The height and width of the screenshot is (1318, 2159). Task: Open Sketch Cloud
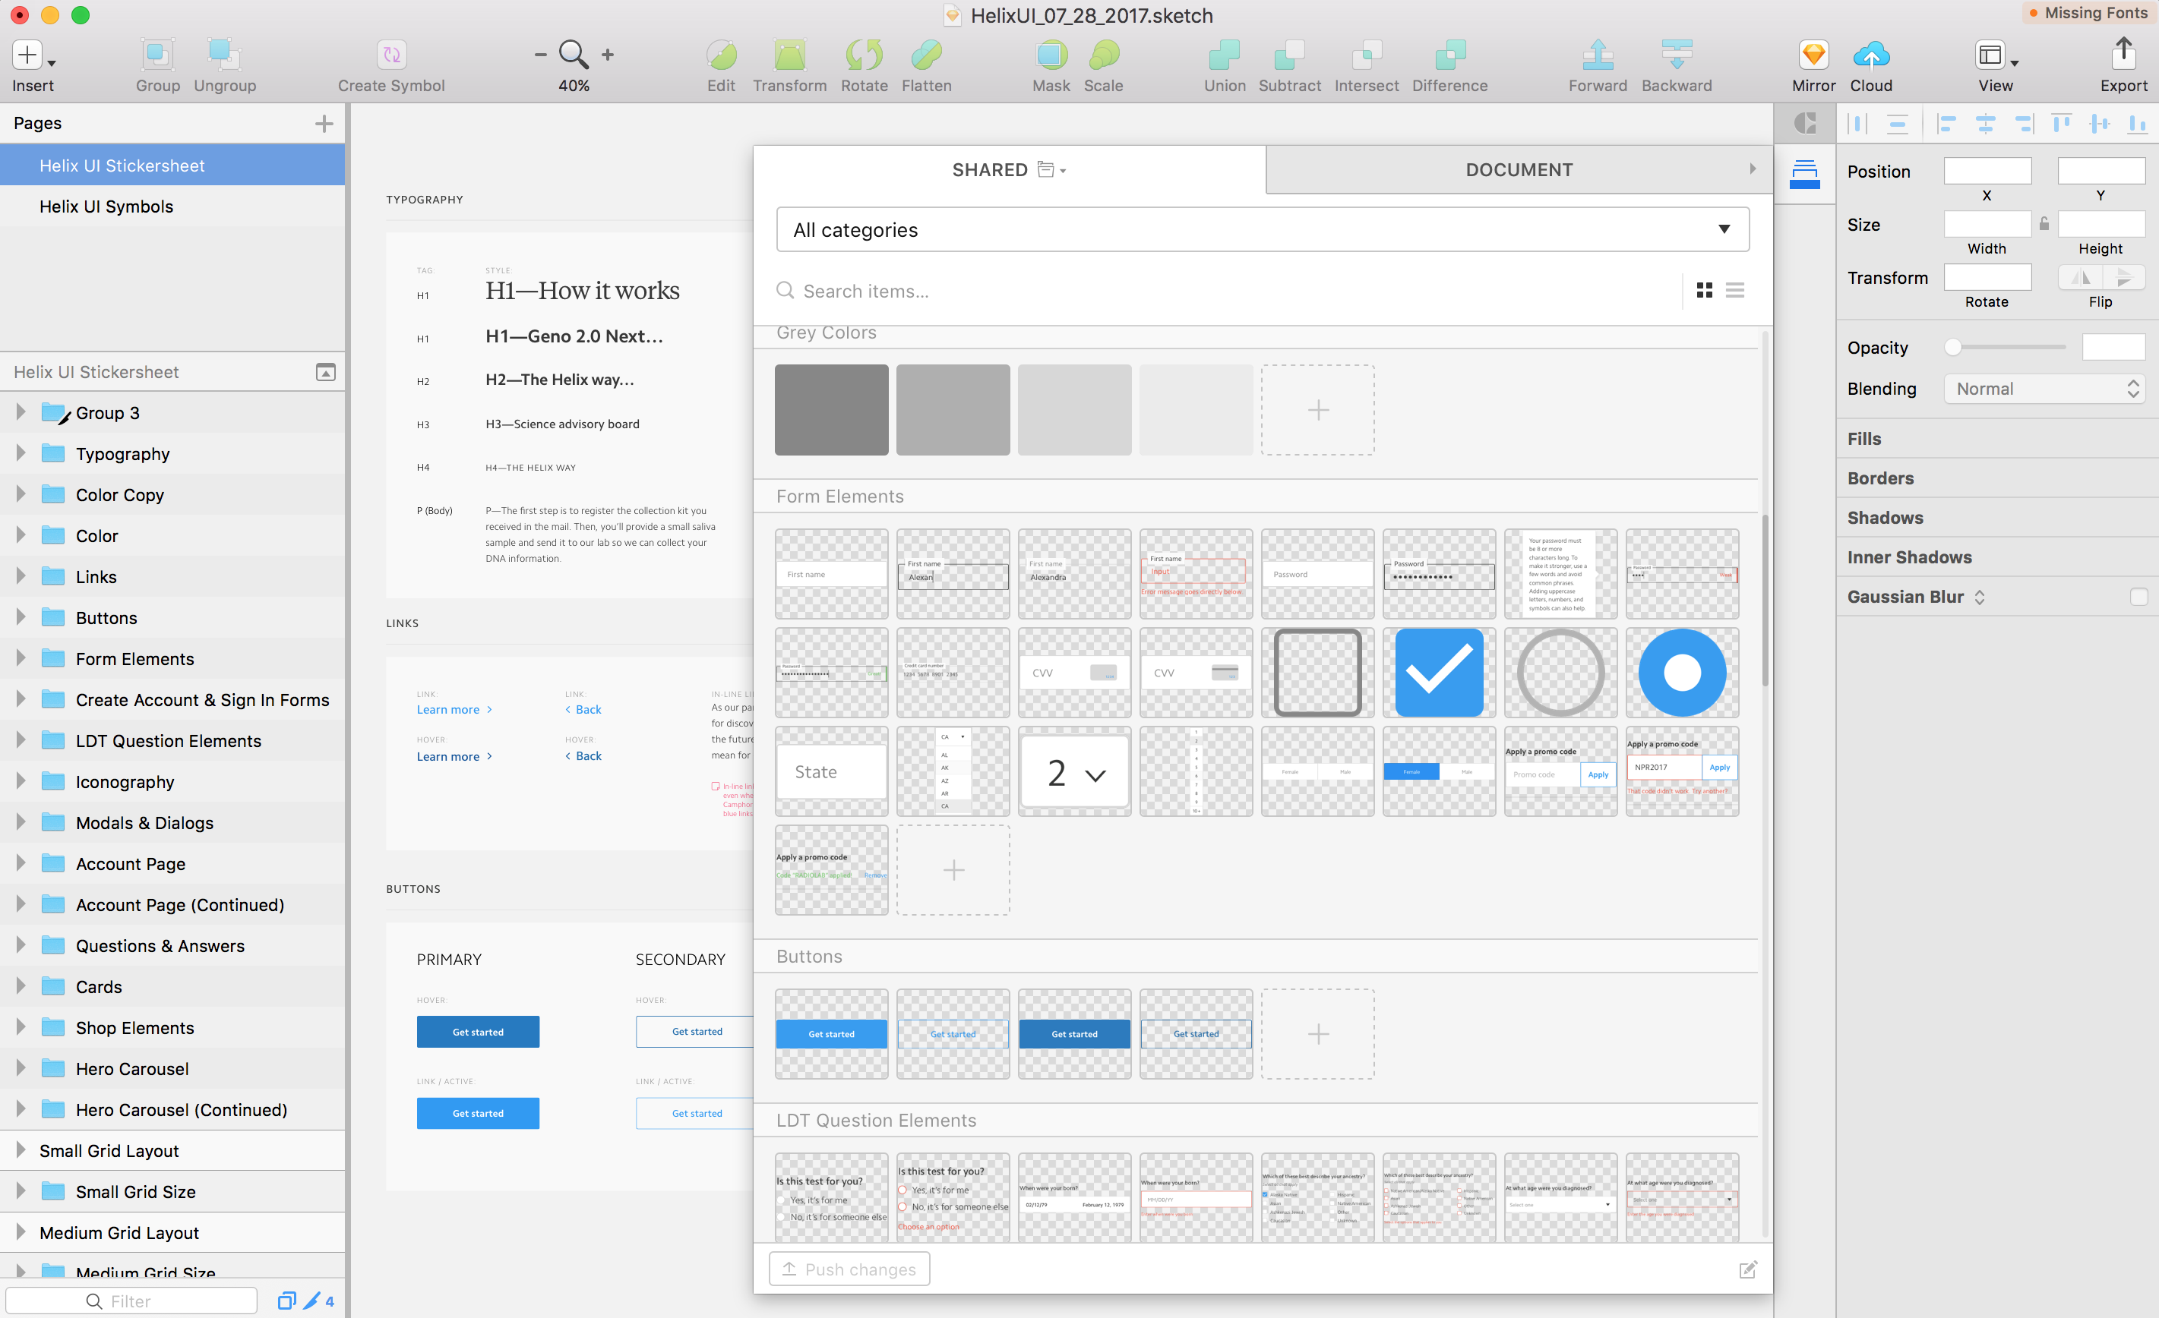(x=1871, y=55)
